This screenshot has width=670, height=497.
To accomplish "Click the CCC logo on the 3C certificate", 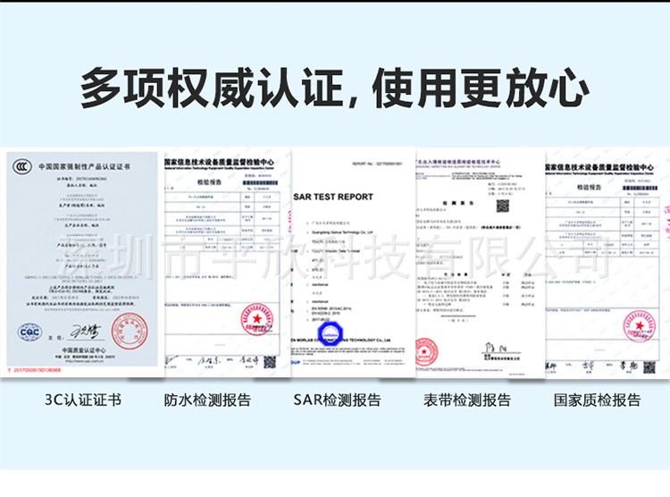I will [21, 166].
